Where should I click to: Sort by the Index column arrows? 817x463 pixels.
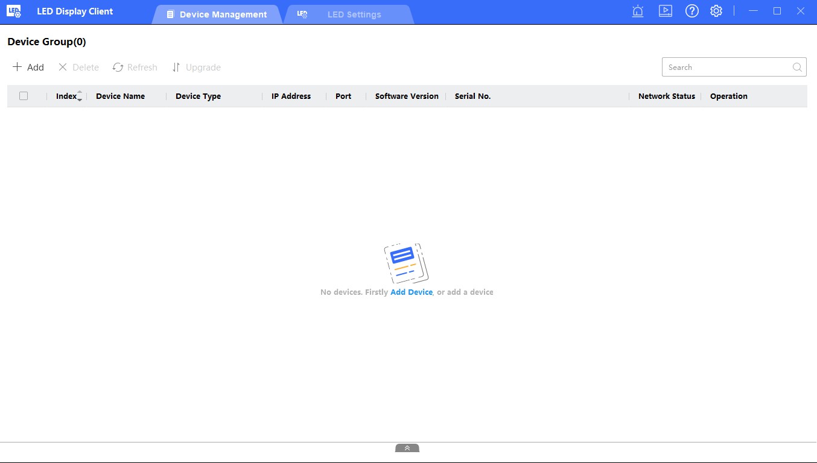[x=80, y=96]
